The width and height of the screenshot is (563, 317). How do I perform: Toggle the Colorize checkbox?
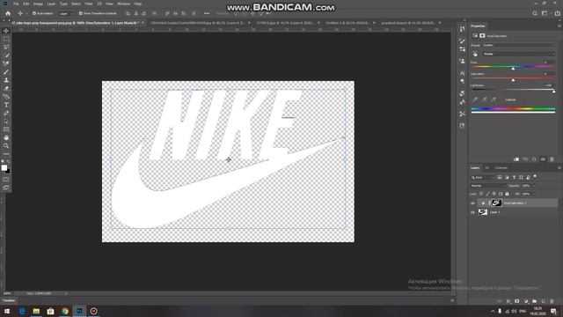click(504, 100)
